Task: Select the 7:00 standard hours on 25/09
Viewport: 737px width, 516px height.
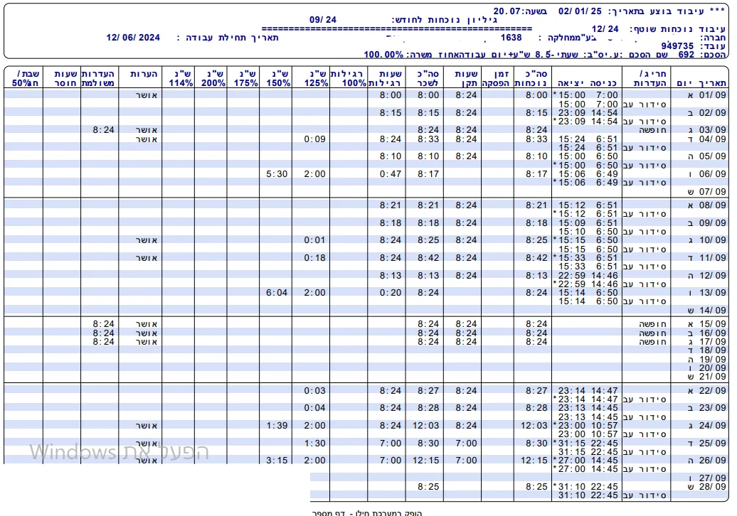Action: point(466,444)
